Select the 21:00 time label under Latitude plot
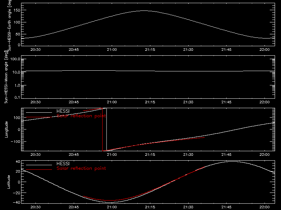 (x=112, y=207)
